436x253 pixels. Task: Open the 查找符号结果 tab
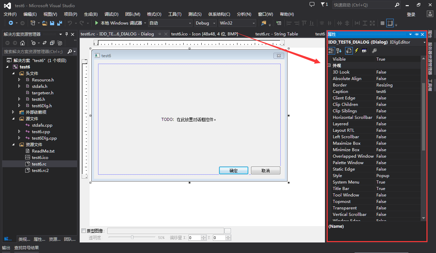point(27,248)
